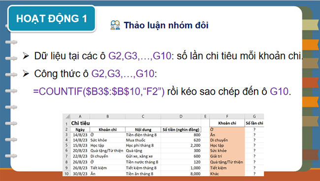Click 'Khoản chi' header in column B
Viewport: 320px width, 181px height.
tap(107, 129)
